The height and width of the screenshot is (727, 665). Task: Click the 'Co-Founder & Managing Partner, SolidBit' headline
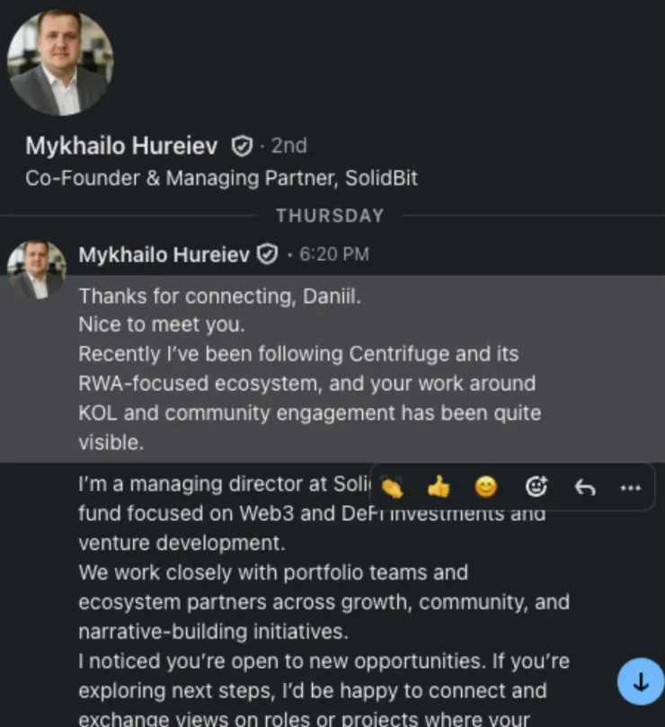click(x=221, y=178)
